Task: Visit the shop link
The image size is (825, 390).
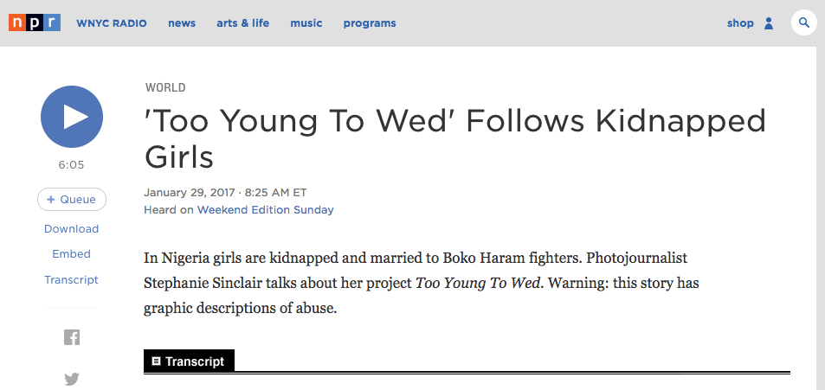Action: pos(740,23)
